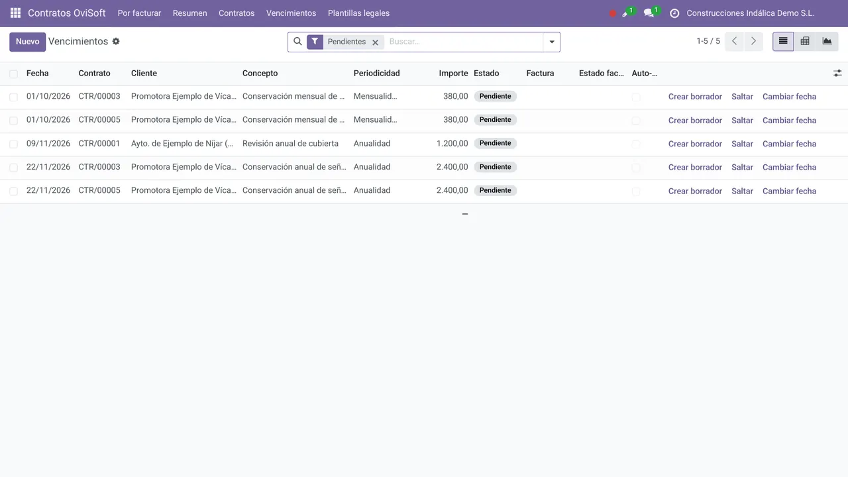Switch to list view
This screenshot has height=477, width=848.
(783, 41)
